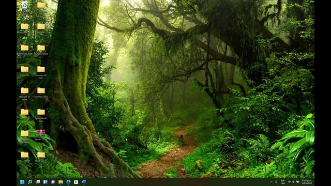The width and height of the screenshot is (331, 186).
Task: Show hidden tray icons chevron
Action: point(271,182)
